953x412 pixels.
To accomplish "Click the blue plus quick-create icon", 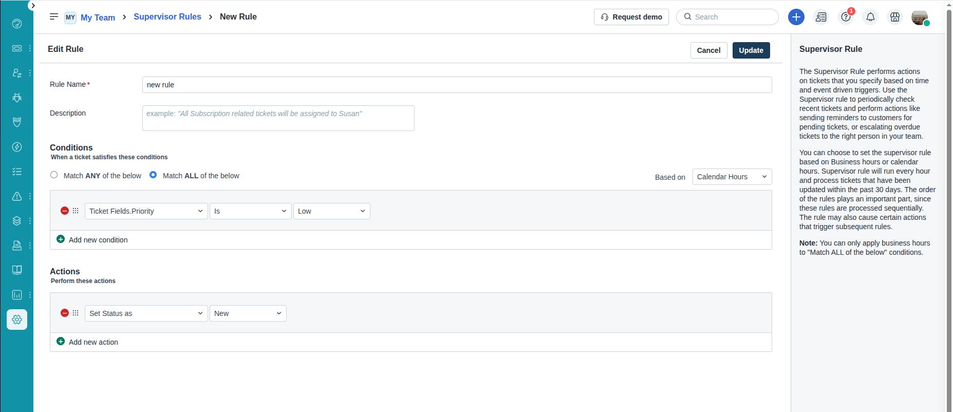I will pos(796,17).
